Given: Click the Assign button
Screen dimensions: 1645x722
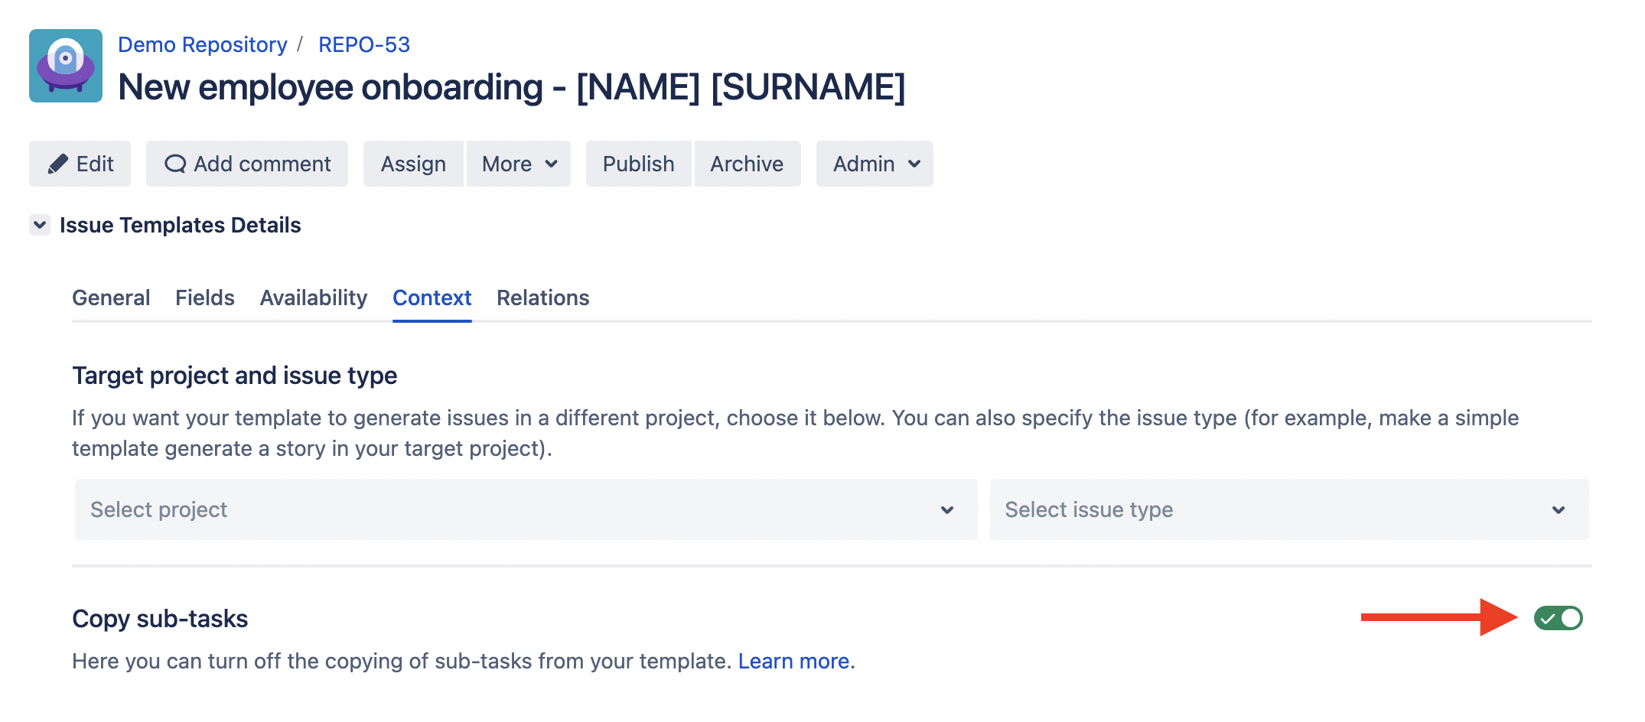Looking at the screenshot, I should tap(413, 164).
